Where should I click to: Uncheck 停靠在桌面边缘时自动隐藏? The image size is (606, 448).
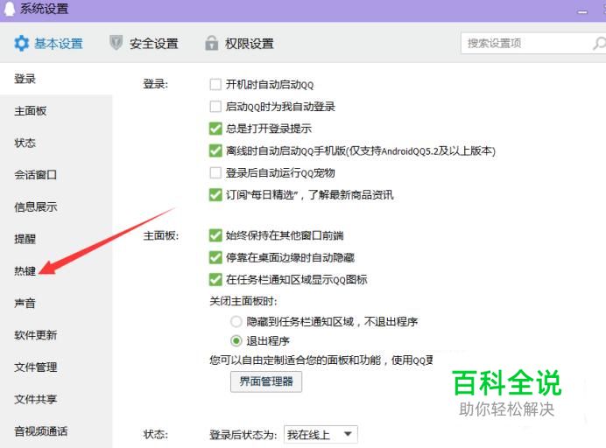[x=215, y=257]
